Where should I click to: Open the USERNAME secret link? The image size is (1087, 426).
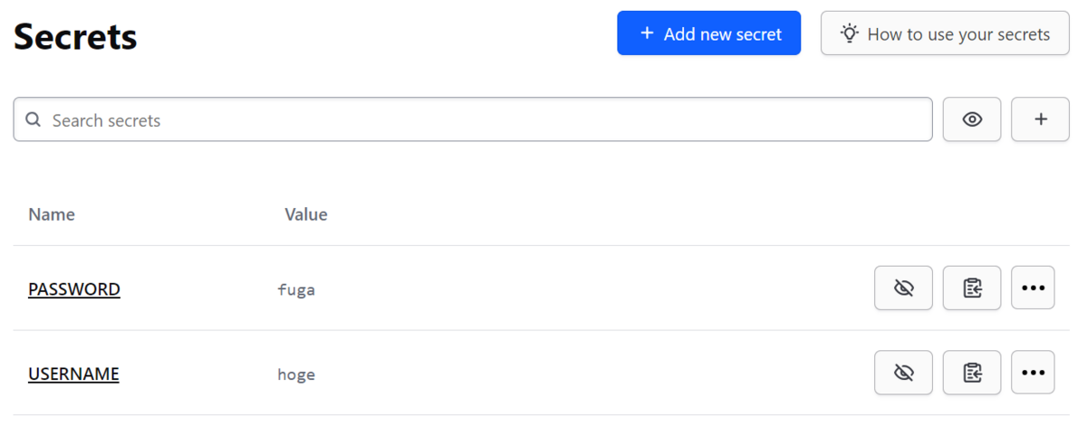click(73, 374)
